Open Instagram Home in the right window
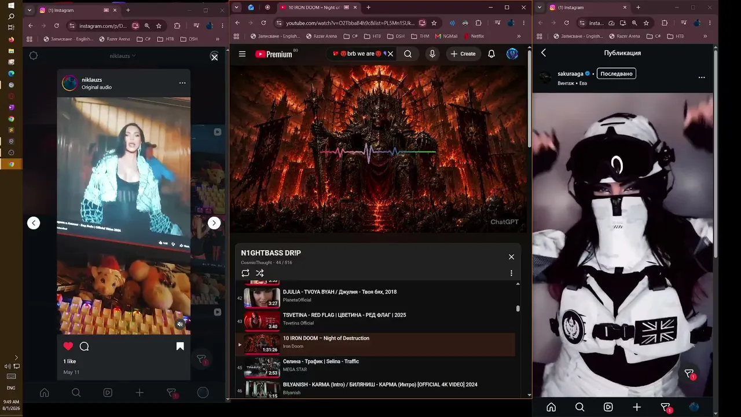Viewport: 741px width, 417px height. point(551,407)
